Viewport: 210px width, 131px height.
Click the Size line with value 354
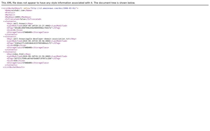point(16,61)
